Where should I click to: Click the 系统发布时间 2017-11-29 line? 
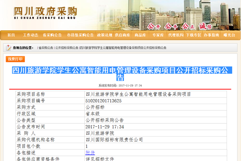120,85
